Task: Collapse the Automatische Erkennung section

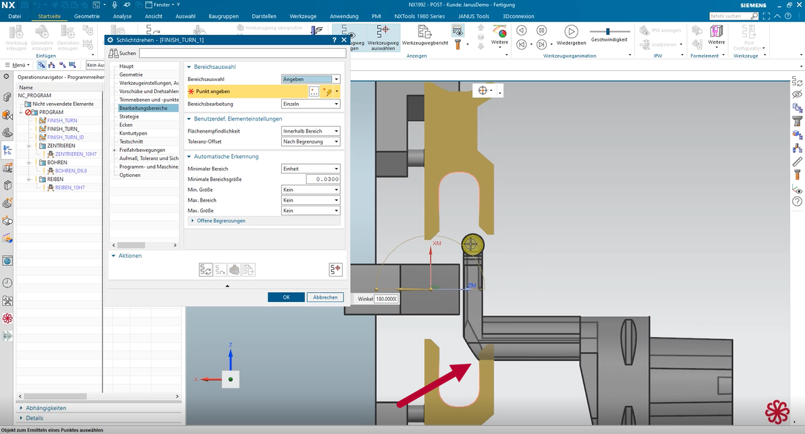Action: [x=189, y=157]
